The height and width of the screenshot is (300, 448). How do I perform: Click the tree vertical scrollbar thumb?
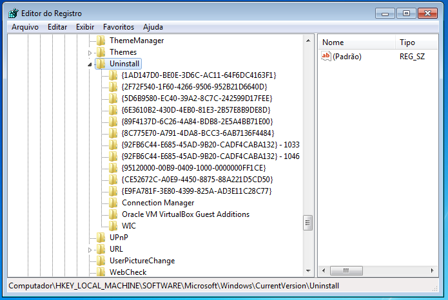pyautogui.click(x=307, y=223)
